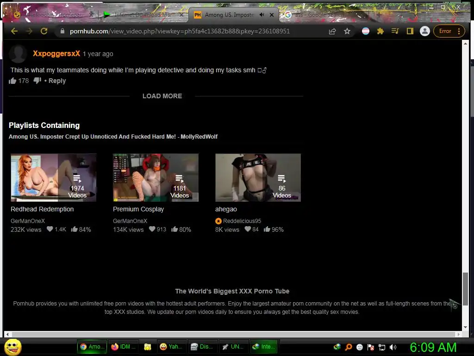Click the verified star badge by Reddelicious95
The width and height of the screenshot is (474, 356).
click(218, 221)
